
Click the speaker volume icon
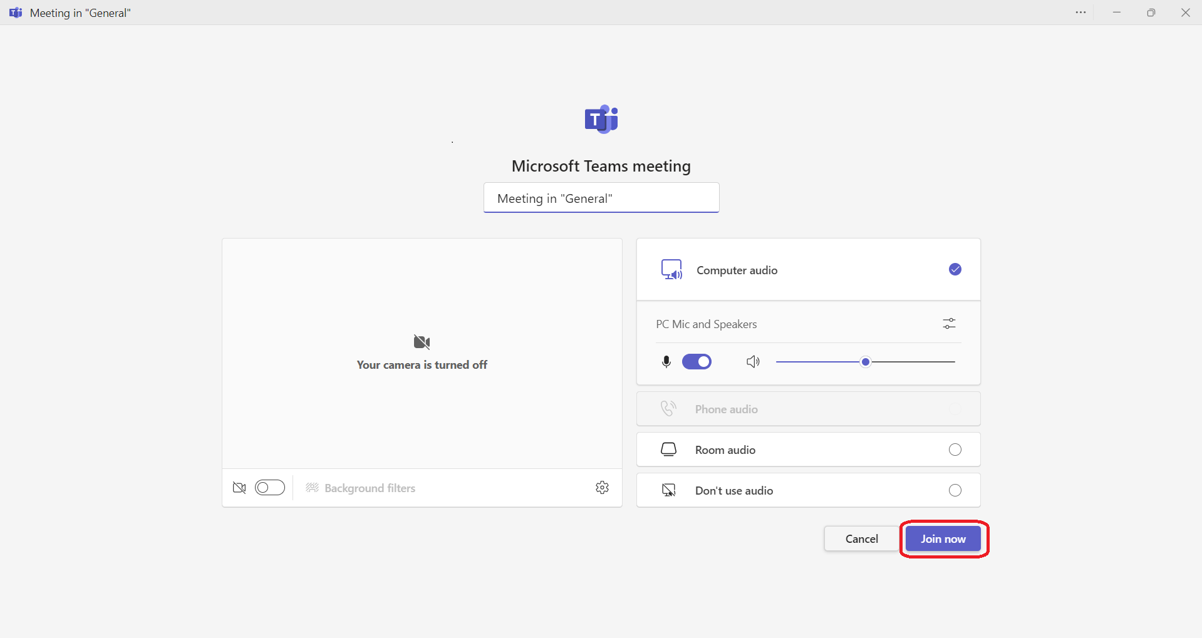[x=753, y=362]
